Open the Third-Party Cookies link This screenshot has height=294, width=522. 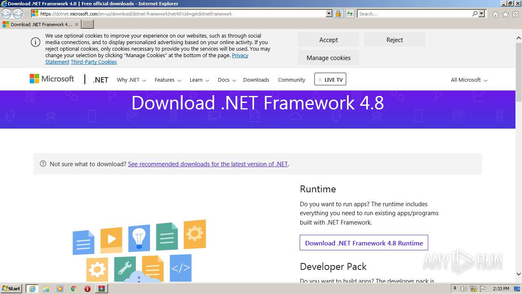tap(94, 62)
